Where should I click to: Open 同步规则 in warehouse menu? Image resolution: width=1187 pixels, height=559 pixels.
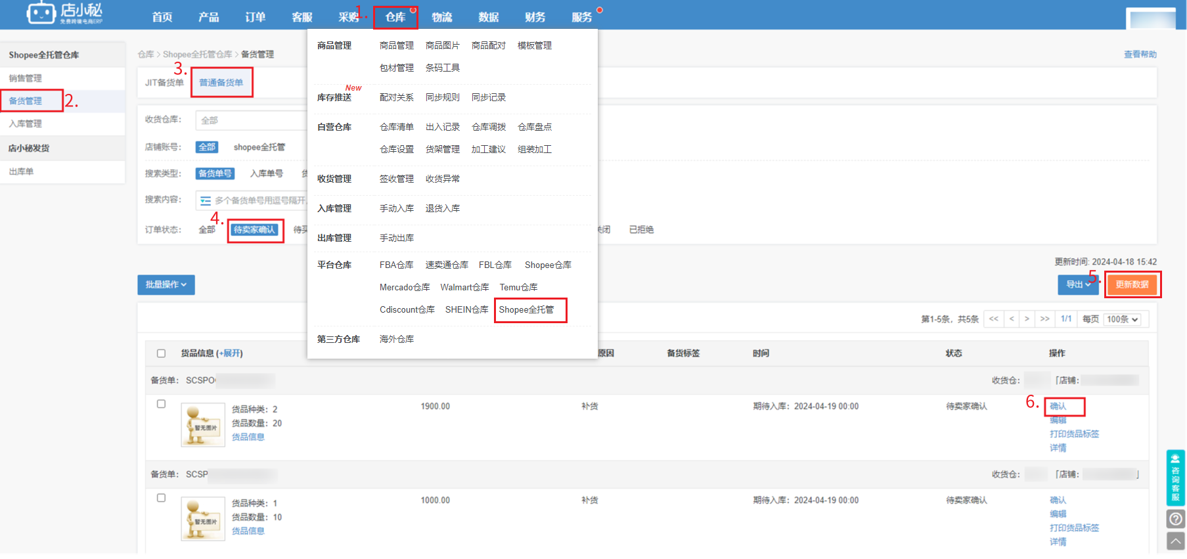pyautogui.click(x=443, y=97)
